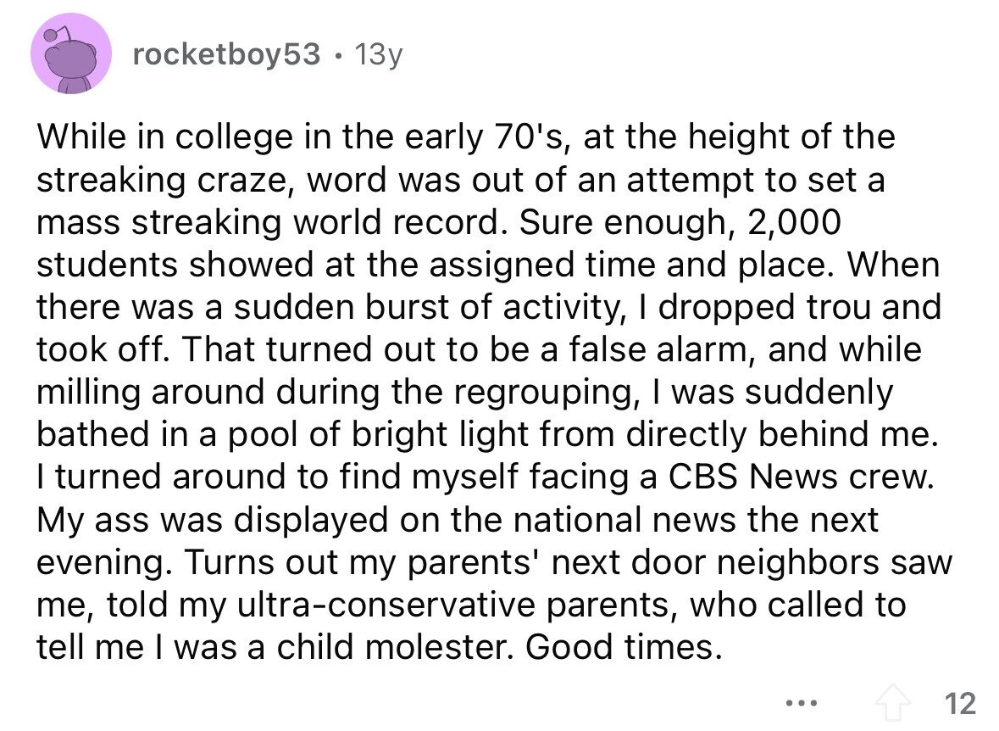
Task: Open the three-dot more options menu
Action: pos(802,704)
